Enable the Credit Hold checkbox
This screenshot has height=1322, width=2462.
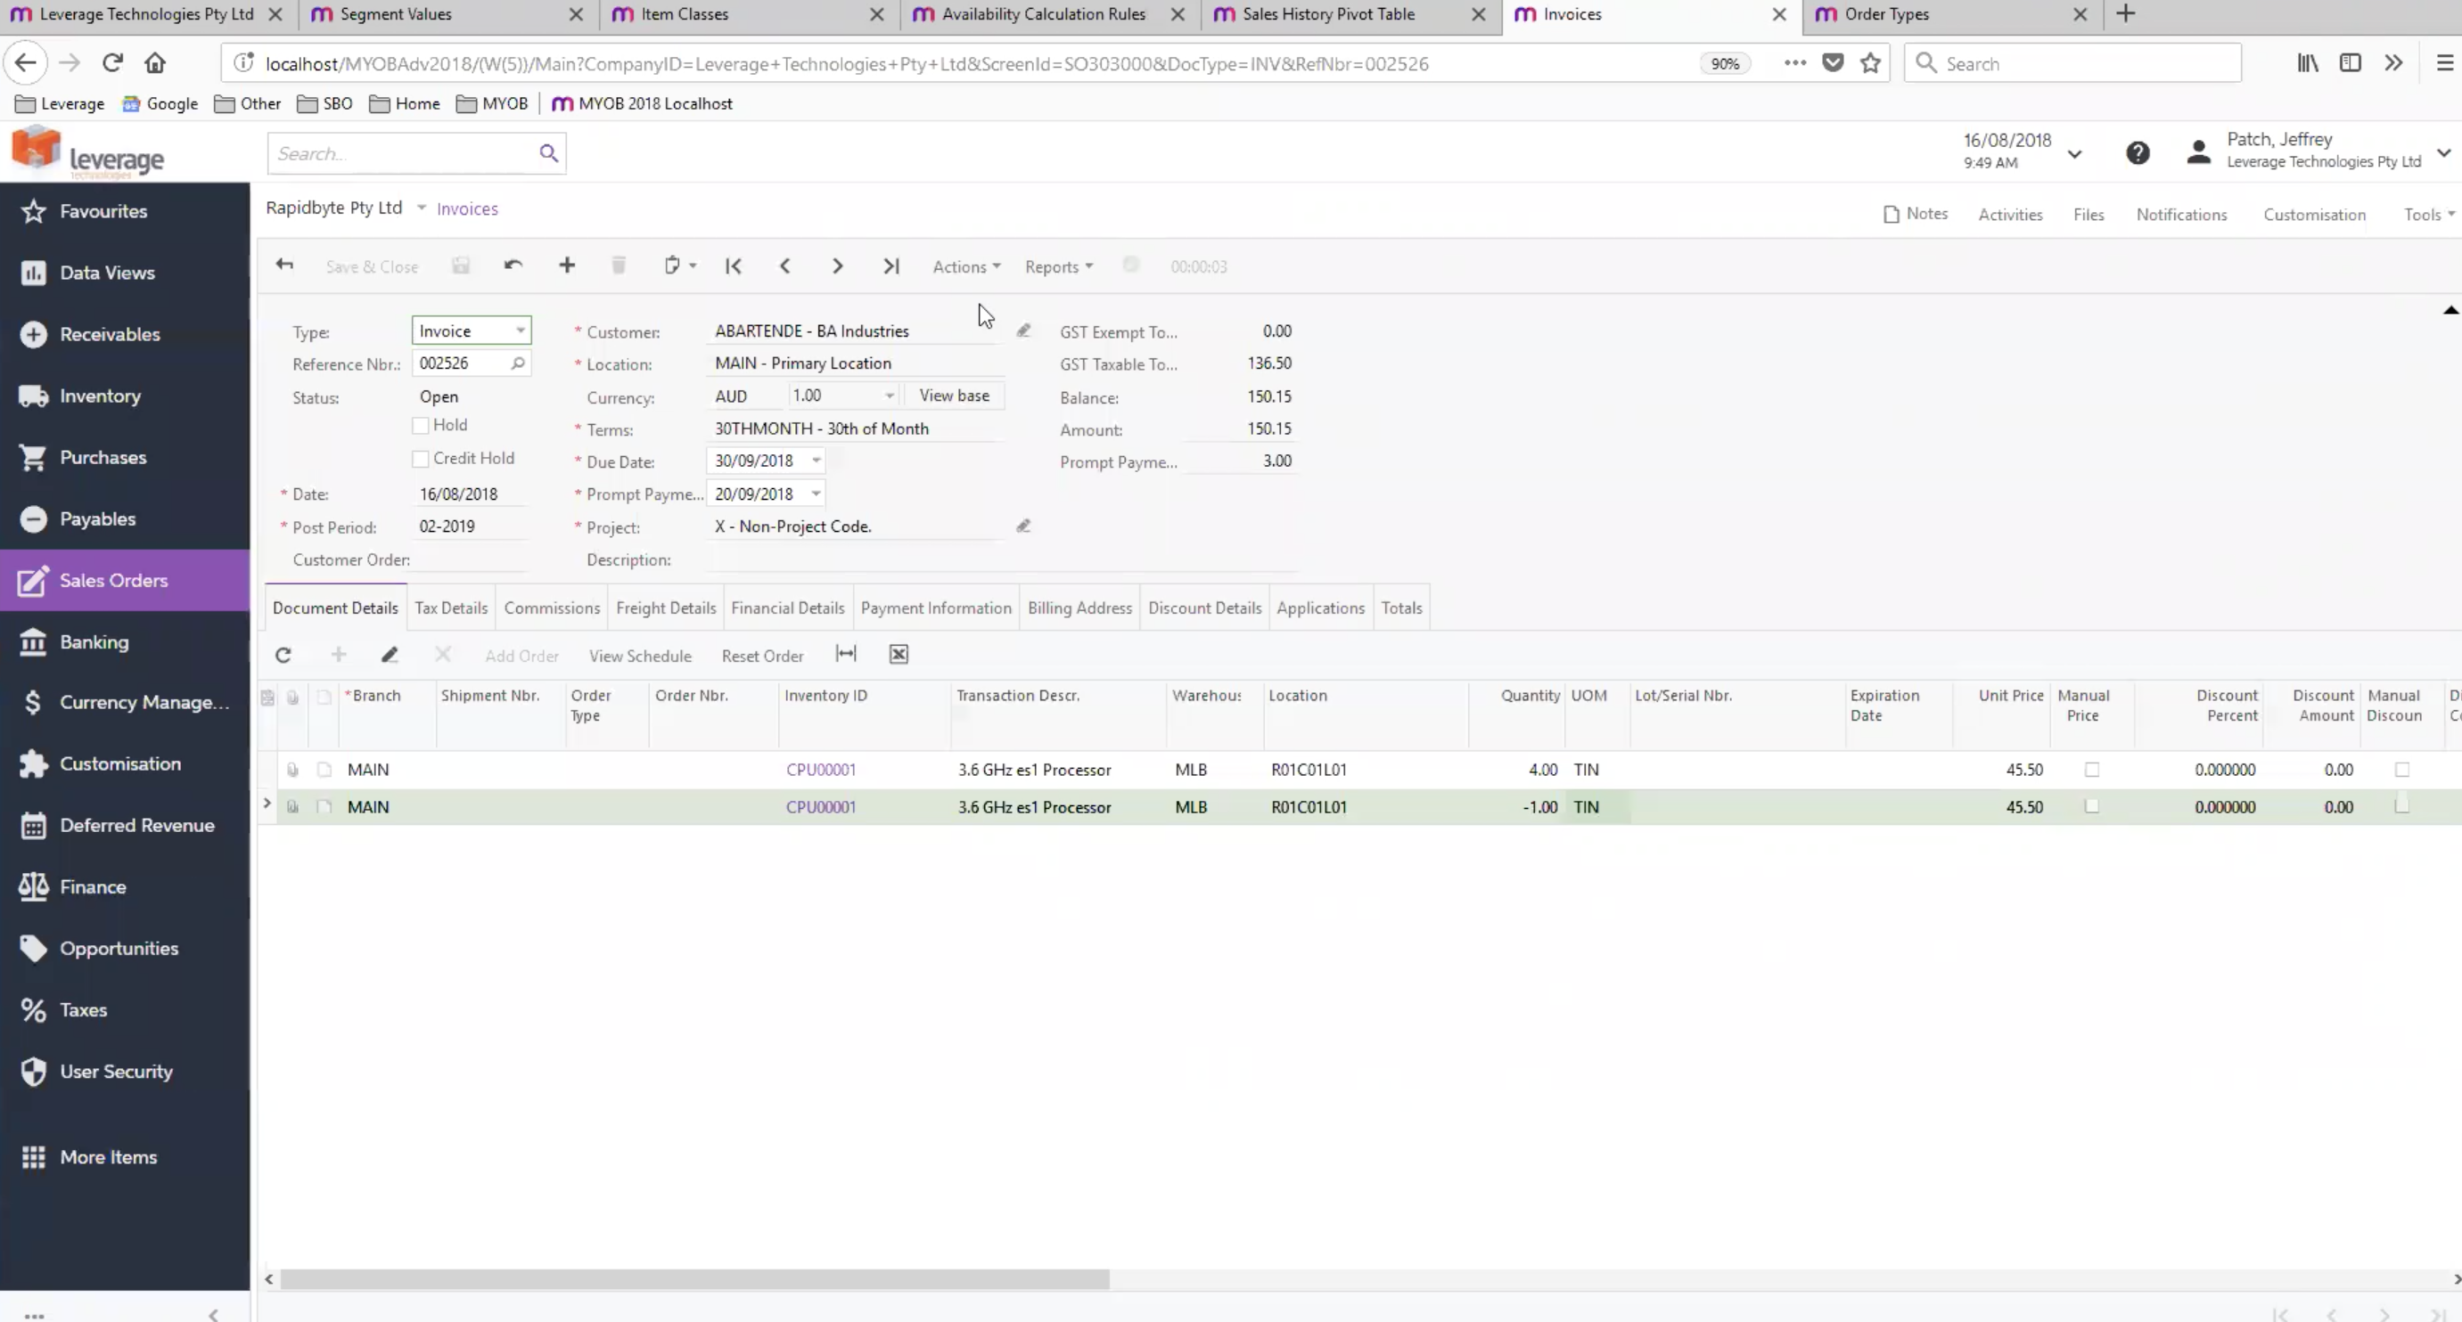pos(420,458)
